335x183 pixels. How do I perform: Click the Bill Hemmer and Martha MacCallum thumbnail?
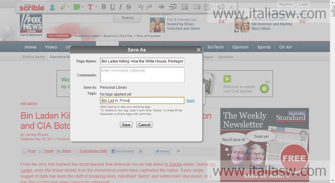[x=242, y=25]
